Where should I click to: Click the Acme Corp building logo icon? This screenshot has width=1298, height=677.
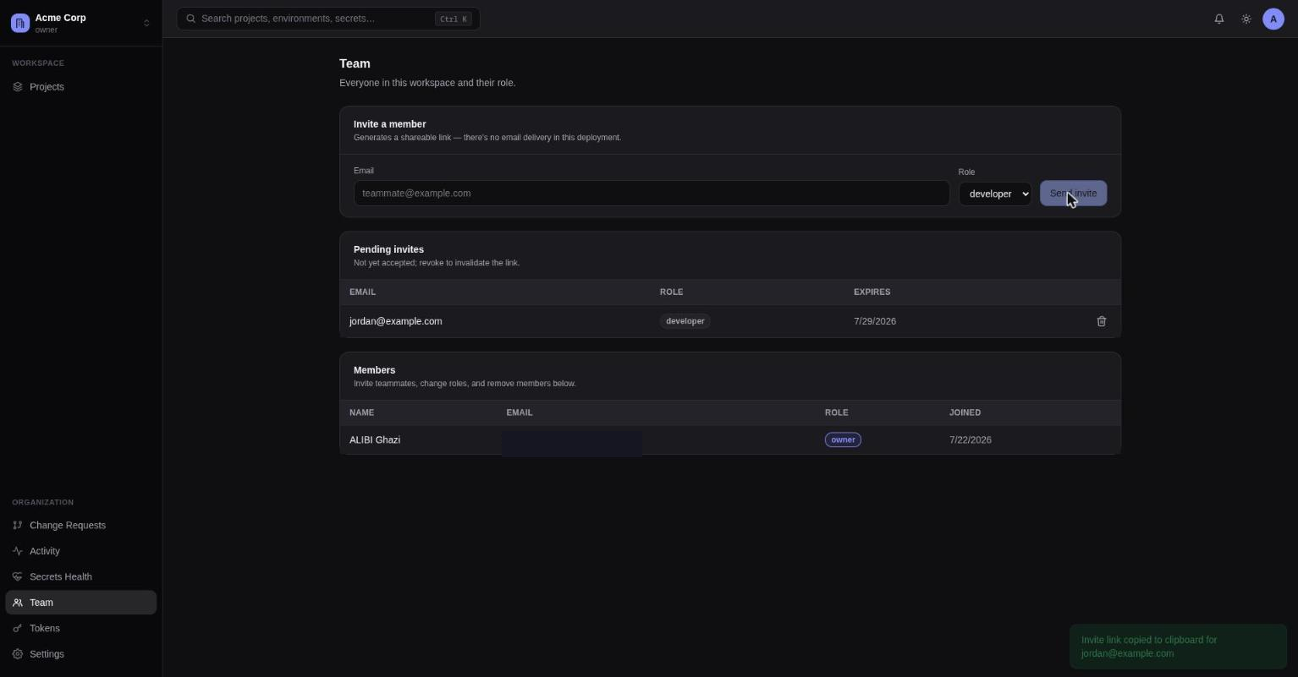pyautogui.click(x=20, y=23)
